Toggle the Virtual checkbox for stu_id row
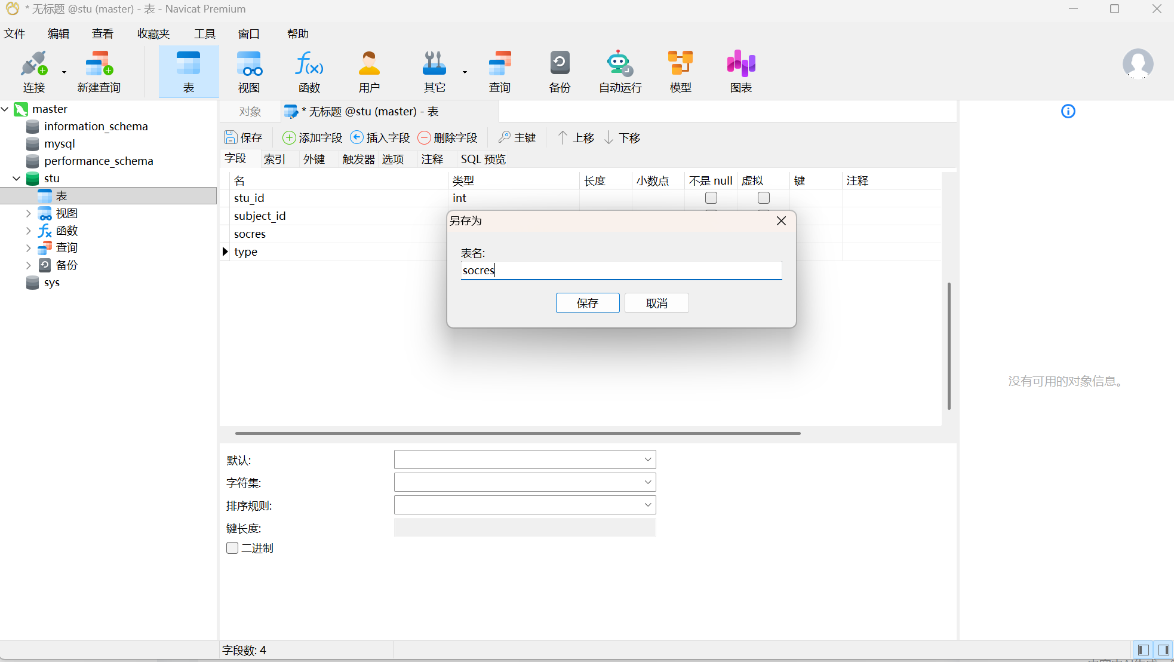The width and height of the screenshot is (1174, 662). pyautogui.click(x=763, y=198)
